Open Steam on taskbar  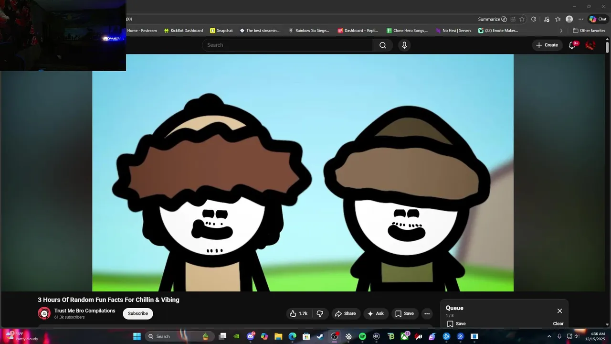tap(320, 336)
